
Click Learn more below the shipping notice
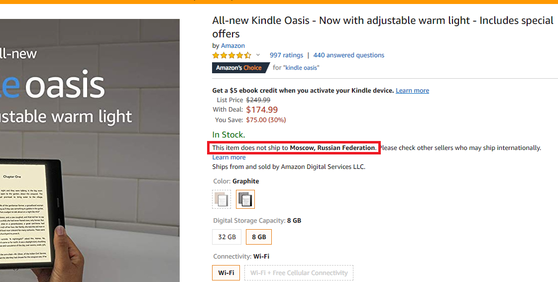228,157
